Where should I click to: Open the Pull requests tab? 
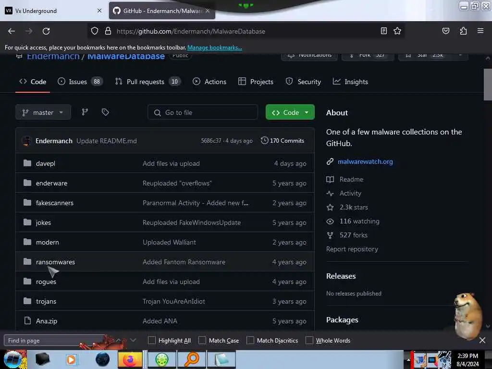(x=148, y=82)
